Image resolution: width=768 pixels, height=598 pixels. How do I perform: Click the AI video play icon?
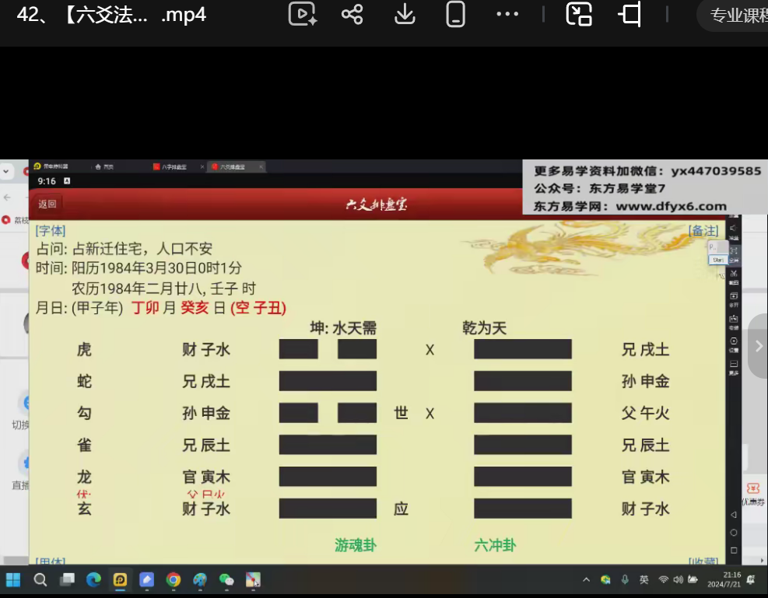tap(302, 14)
